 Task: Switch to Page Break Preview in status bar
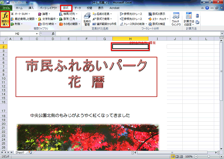coord(181,157)
